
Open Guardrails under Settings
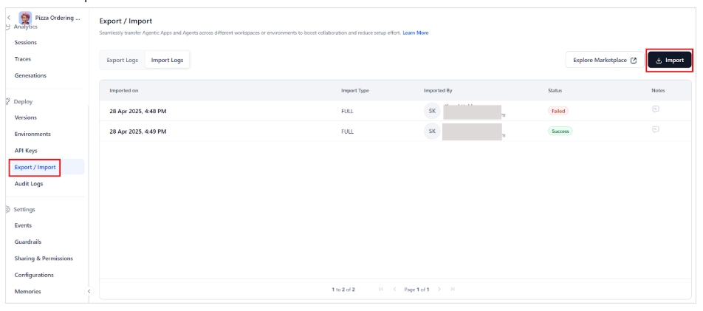pyautogui.click(x=28, y=242)
